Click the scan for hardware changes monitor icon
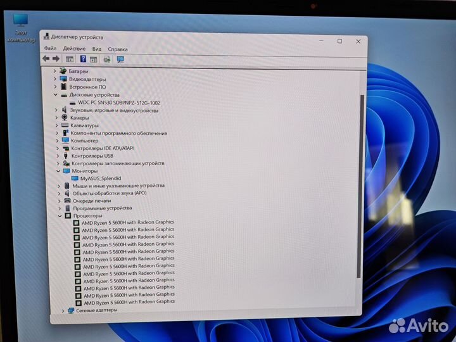This screenshot has width=456, height=342. [120, 59]
